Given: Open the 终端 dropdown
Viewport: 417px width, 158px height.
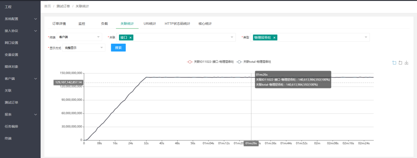Looking at the screenshot, I should (x=79, y=37).
